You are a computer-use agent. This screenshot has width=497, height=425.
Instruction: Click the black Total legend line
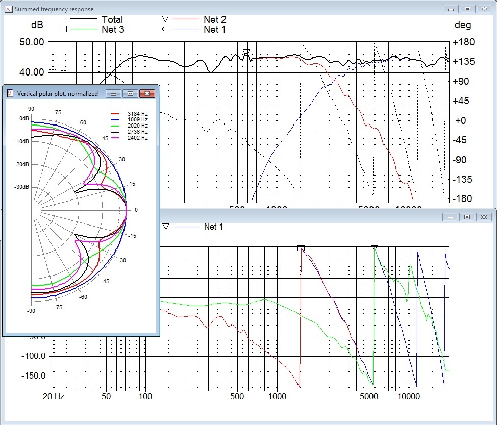pyautogui.click(x=84, y=19)
